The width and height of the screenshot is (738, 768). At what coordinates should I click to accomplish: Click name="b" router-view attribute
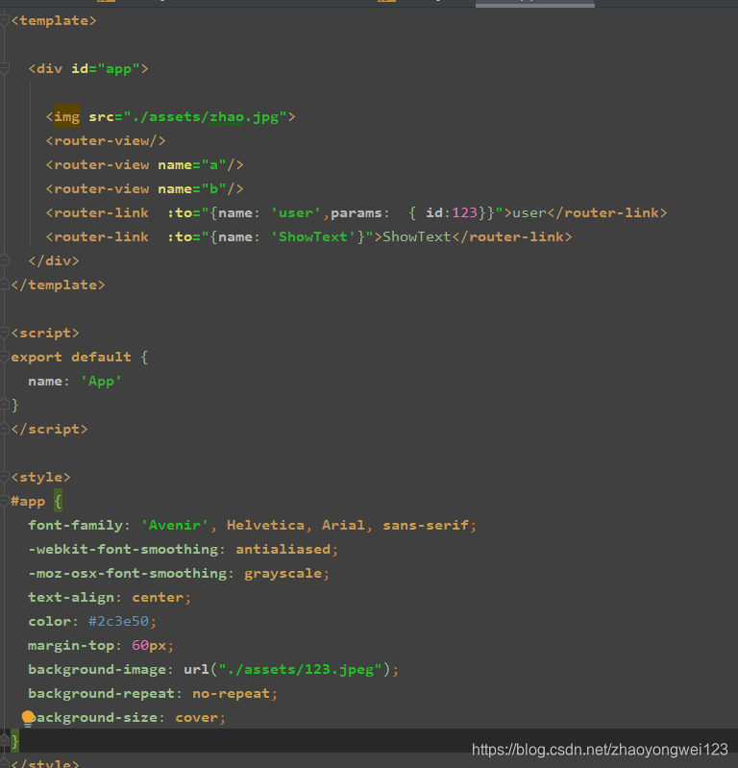click(192, 189)
